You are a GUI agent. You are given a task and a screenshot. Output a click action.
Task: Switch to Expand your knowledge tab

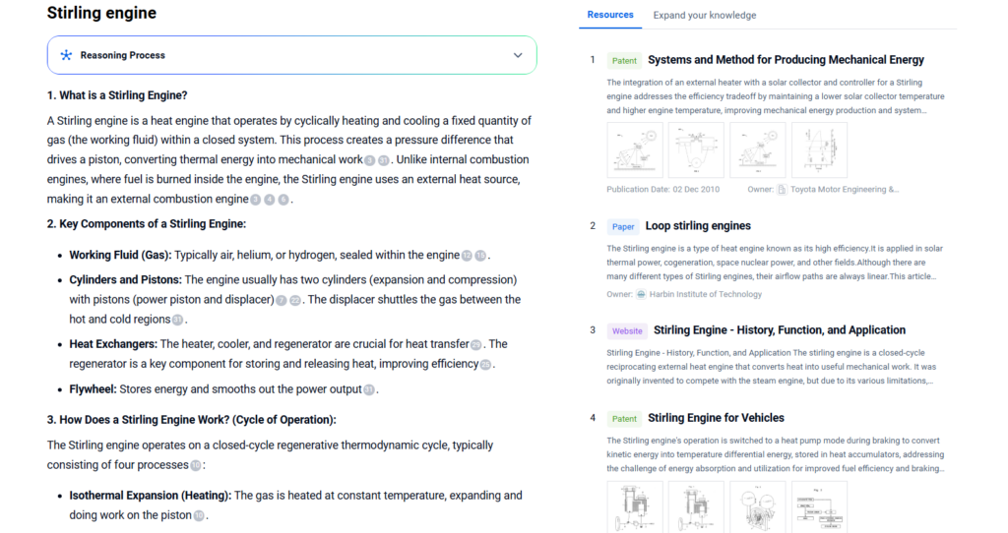[x=705, y=15]
